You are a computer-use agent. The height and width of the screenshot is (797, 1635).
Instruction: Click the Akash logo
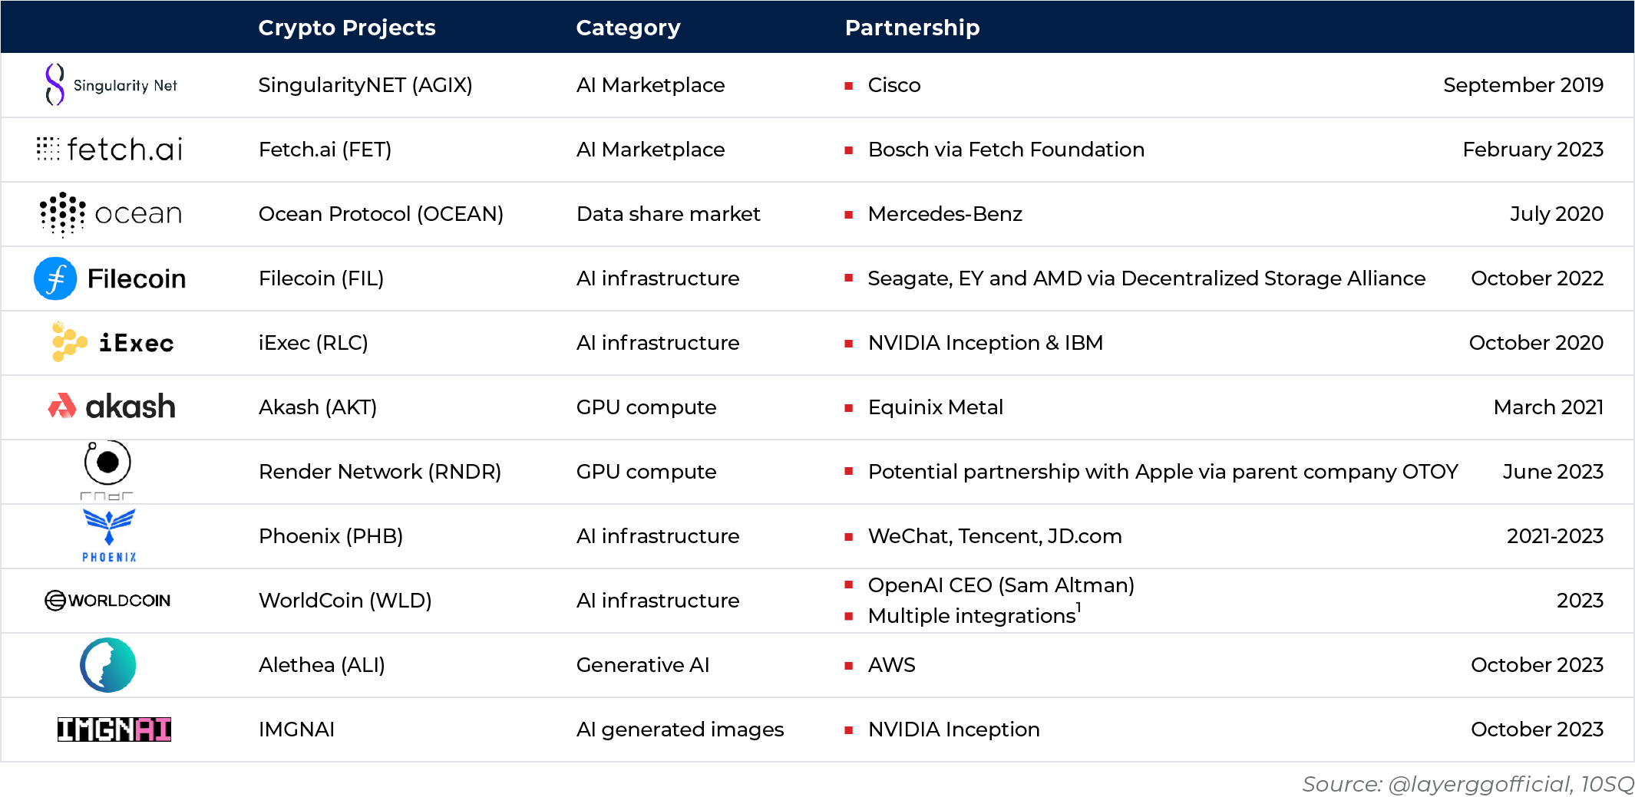[x=112, y=407]
